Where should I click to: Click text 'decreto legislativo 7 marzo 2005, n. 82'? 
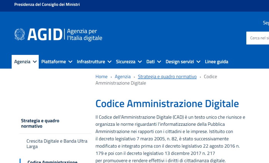(x=138, y=139)
